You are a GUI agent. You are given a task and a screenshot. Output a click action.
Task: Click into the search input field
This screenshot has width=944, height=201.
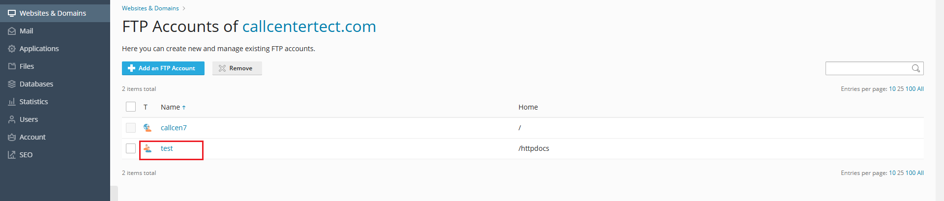(867, 68)
